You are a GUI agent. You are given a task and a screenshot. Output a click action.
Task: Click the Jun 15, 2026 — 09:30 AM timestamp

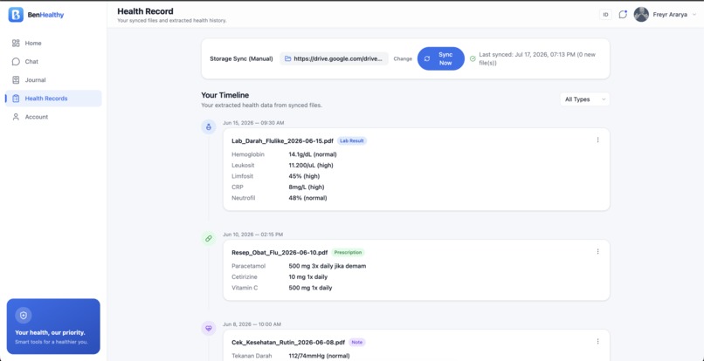253,123
